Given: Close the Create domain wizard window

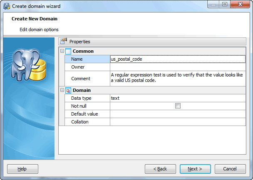Looking at the screenshot, I should pos(241,5).
